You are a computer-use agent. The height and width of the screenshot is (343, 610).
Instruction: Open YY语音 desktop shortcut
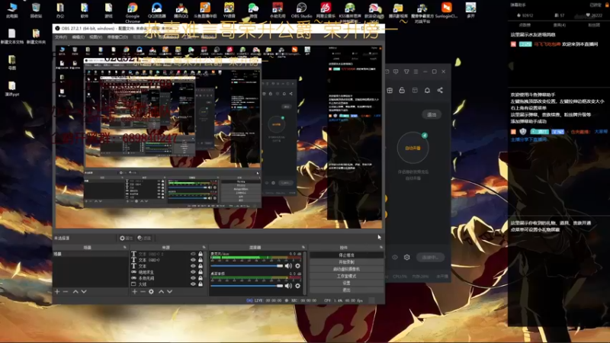[230, 11]
